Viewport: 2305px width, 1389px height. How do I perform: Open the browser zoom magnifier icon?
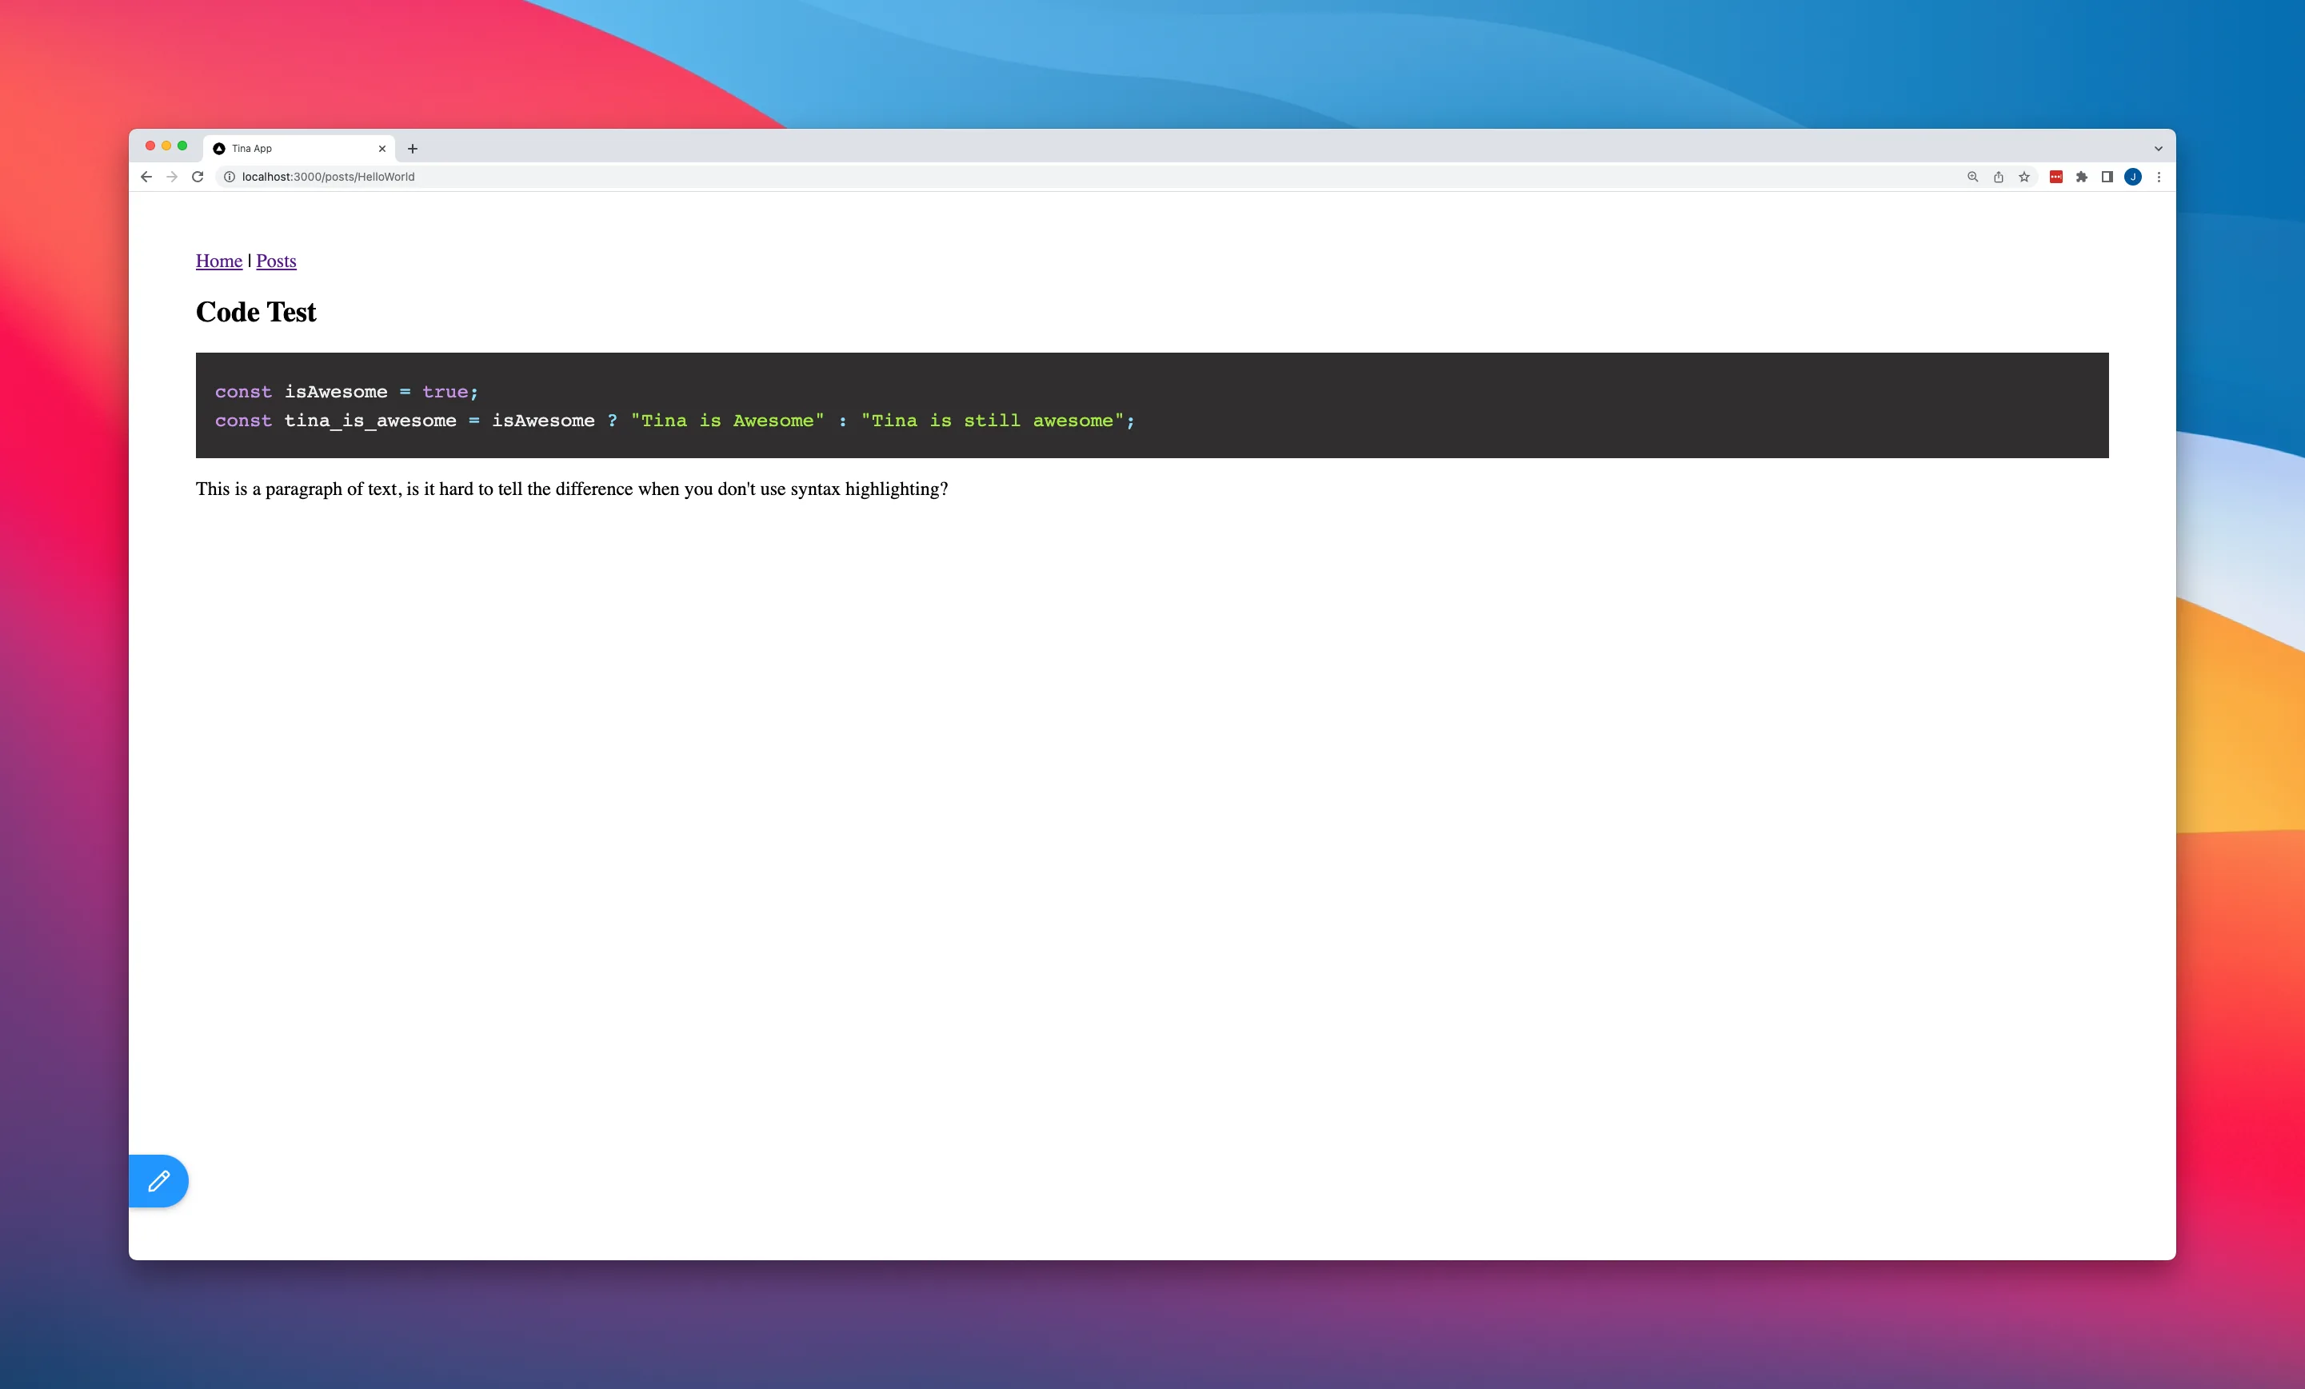point(1973,177)
